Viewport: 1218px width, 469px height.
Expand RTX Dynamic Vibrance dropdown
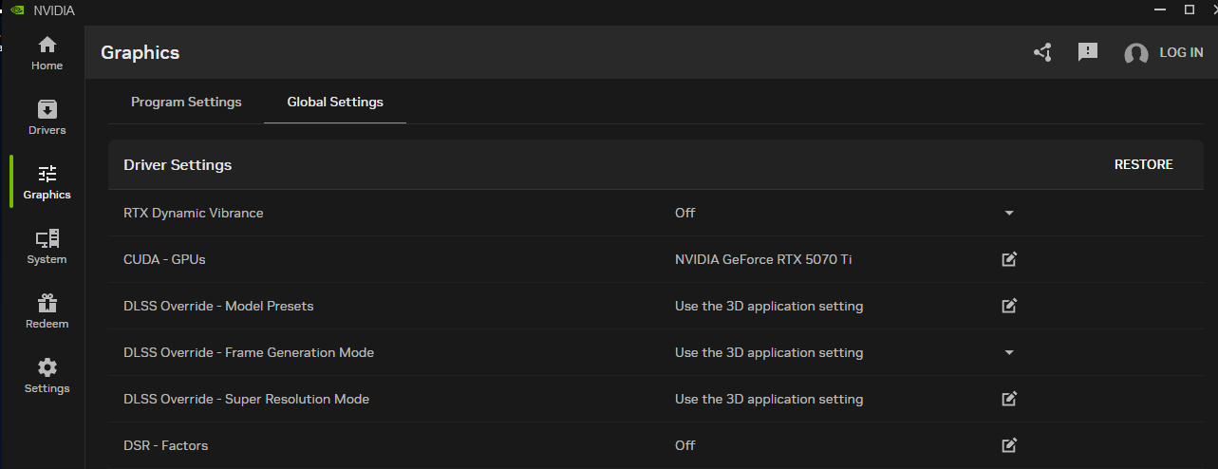1009,213
